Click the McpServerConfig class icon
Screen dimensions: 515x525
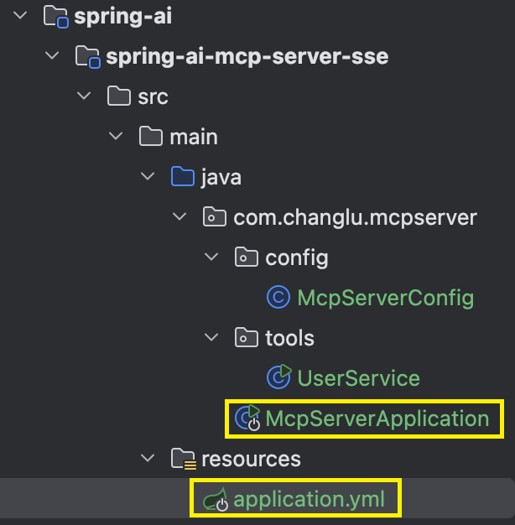click(278, 298)
